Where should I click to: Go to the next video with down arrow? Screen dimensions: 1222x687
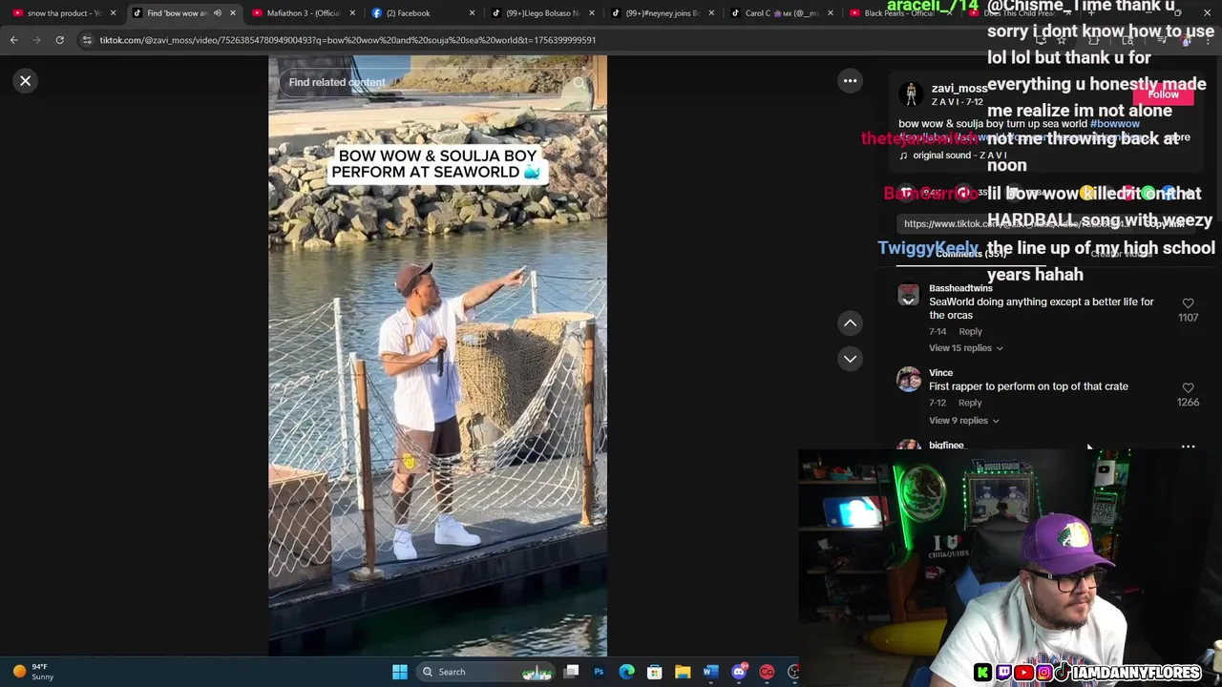click(850, 359)
